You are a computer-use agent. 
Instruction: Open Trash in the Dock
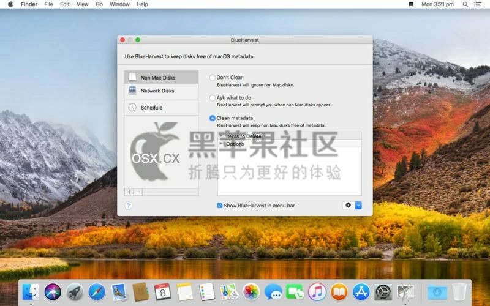459,292
